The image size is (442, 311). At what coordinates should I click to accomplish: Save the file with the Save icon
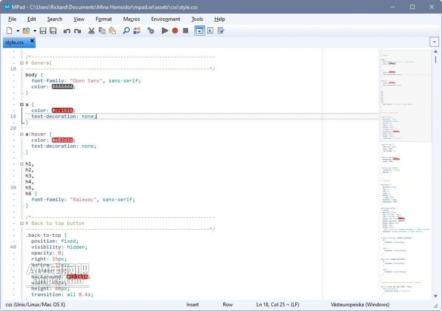point(43,31)
